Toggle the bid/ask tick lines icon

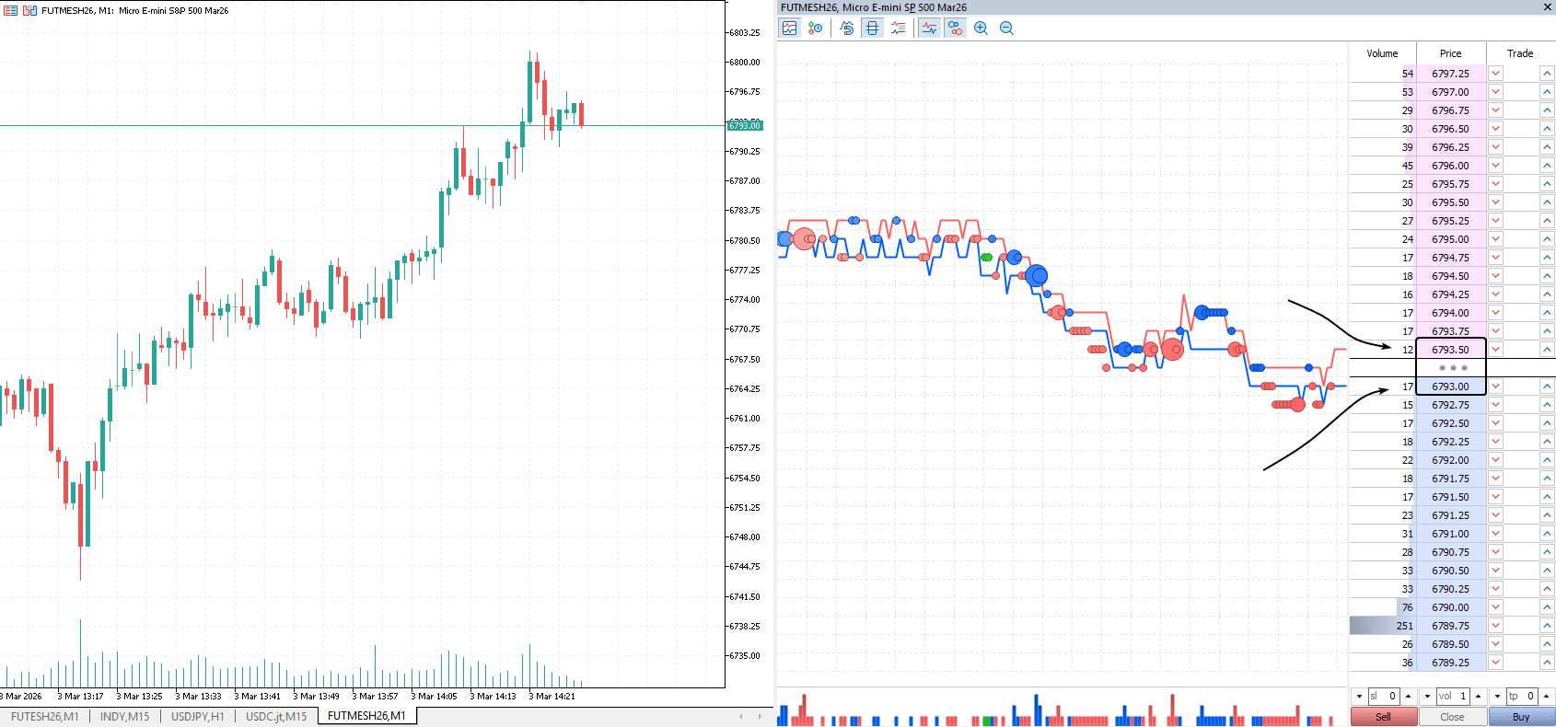(930, 28)
